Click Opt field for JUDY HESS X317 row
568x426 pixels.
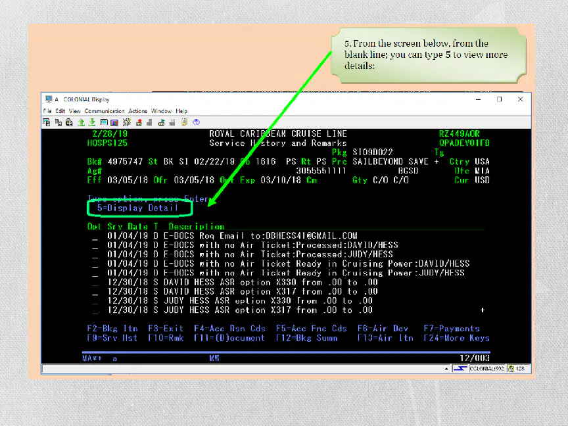coord(95,311)
